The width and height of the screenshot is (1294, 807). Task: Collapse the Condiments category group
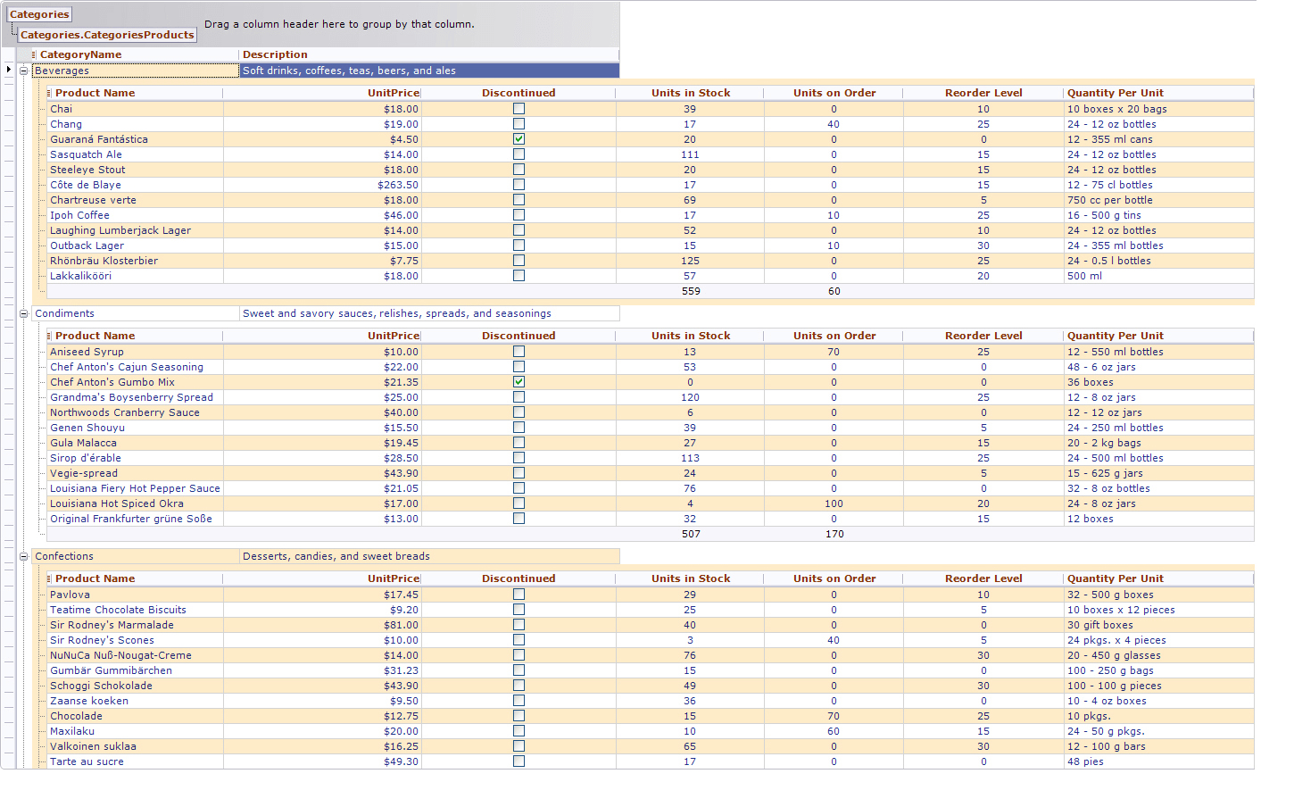tap(22, 313)
